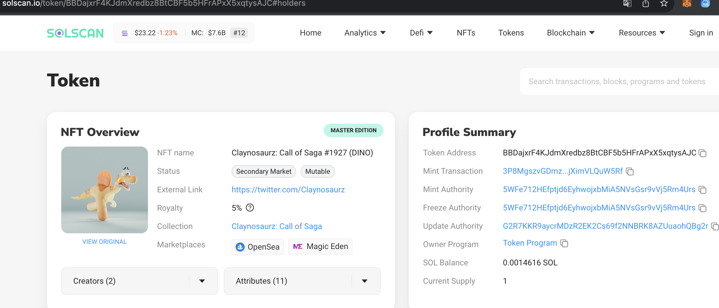Copy the Owner Program address
Viewport: 719px width, 308px height.
pos(564,243)
